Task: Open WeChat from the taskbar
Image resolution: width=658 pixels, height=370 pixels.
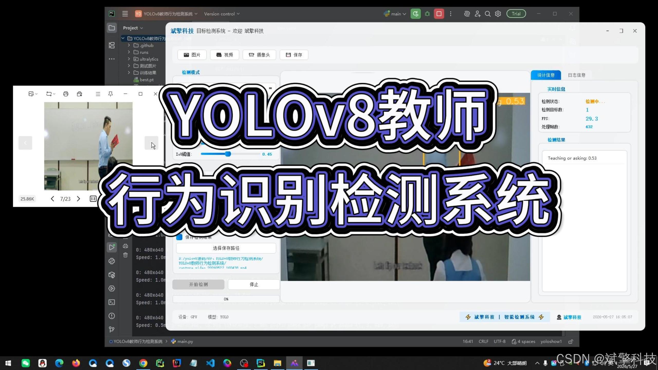Action: click(x=26, y=363)
